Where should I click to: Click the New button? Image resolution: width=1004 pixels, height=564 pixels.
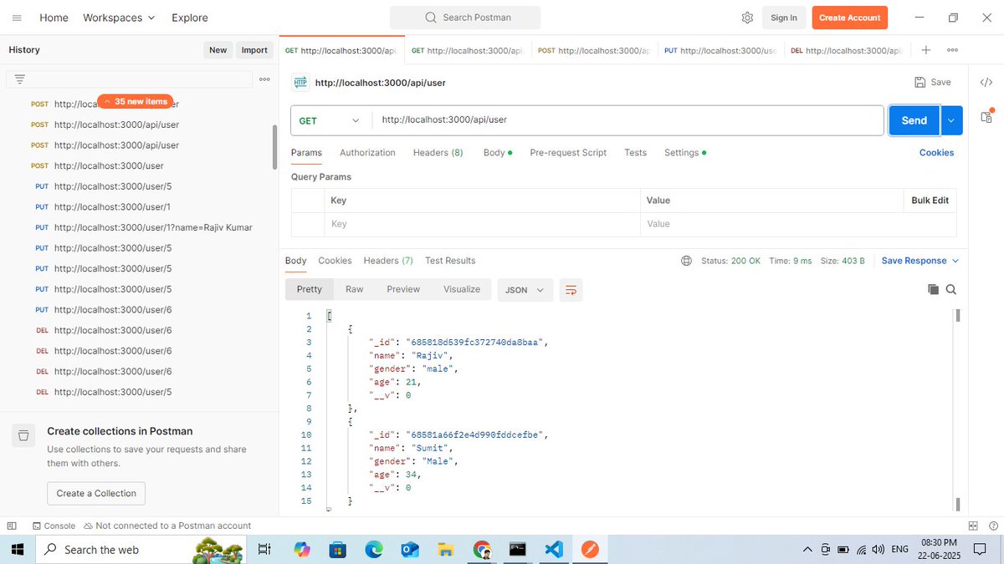[x=218, y=50]
